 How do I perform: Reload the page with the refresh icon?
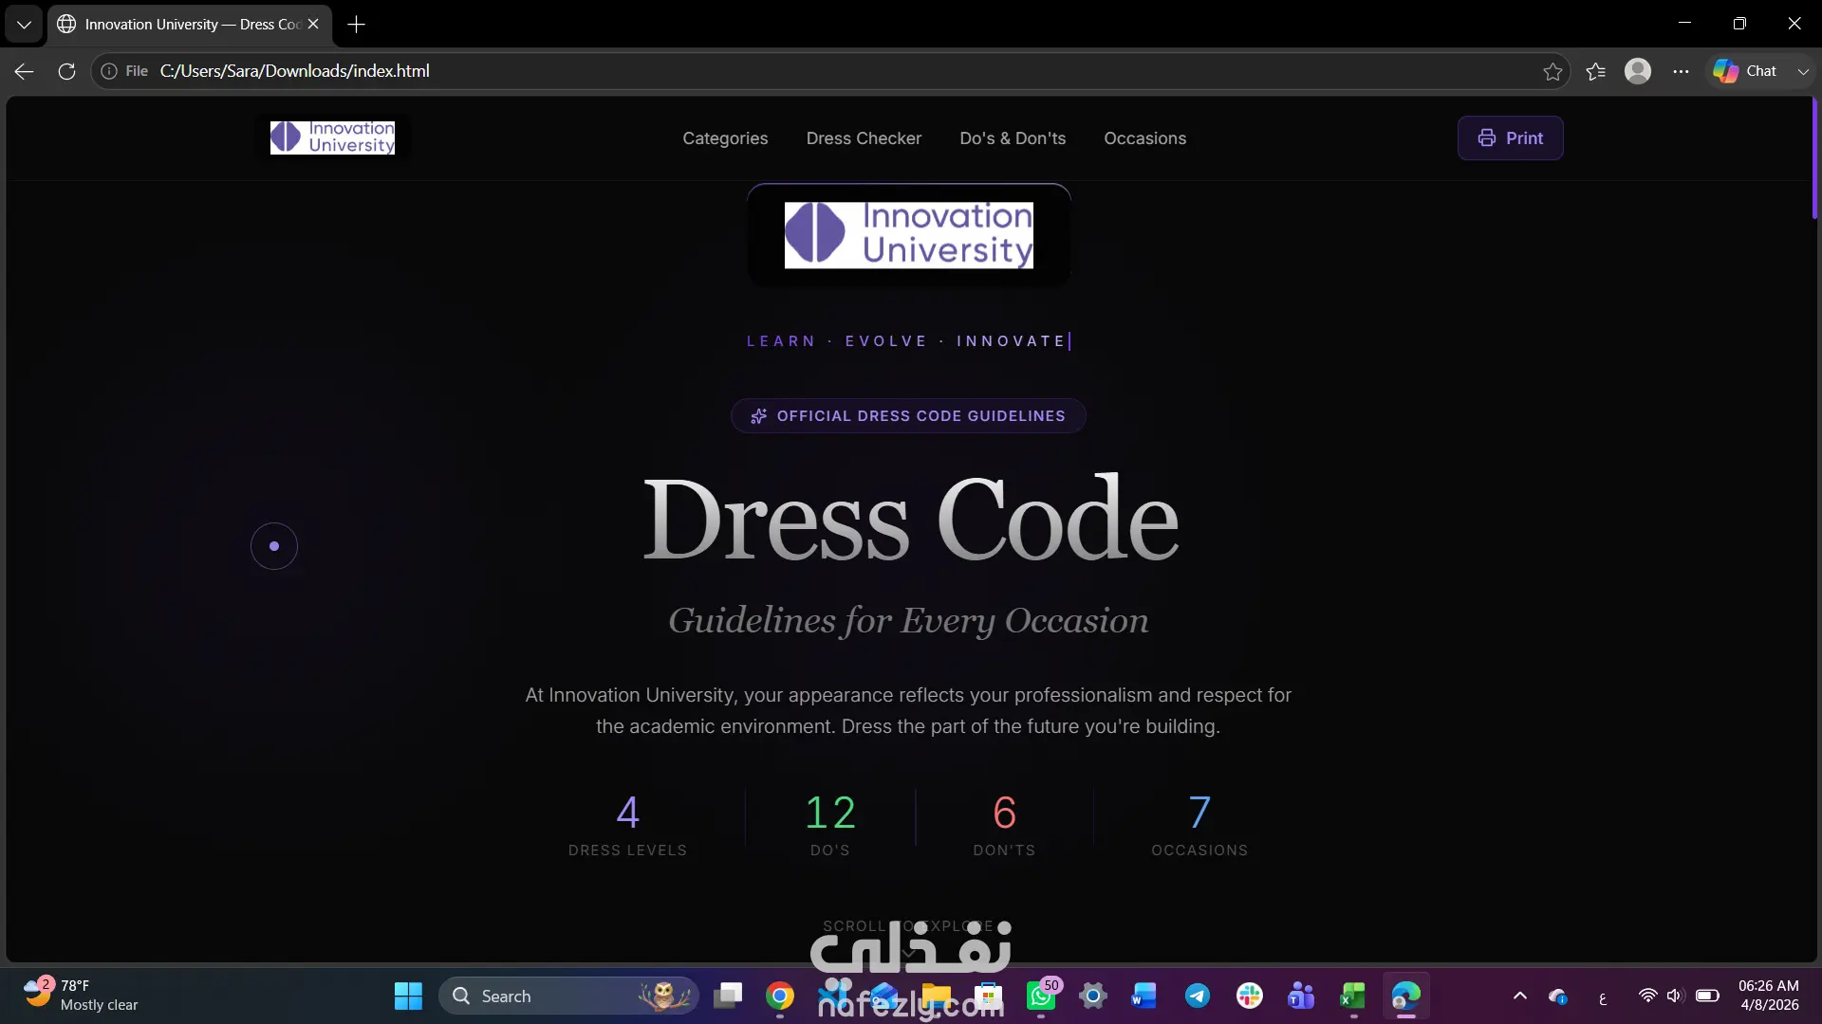66,71
